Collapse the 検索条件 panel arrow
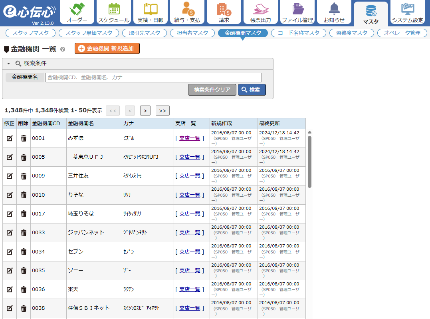430x319 pixels. pyautogui.click(x=8, y=64)
